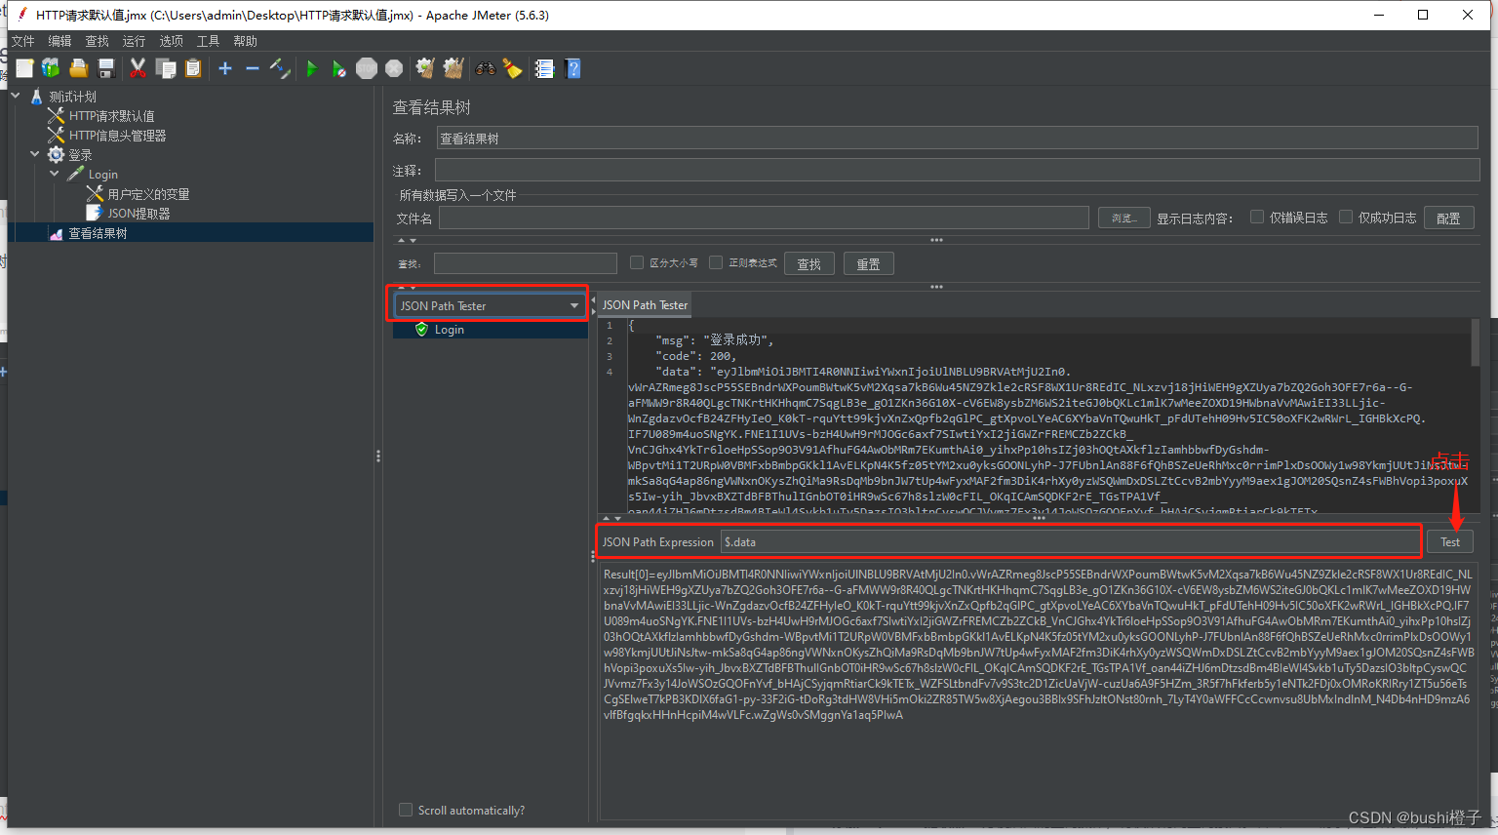The height and width of the screenshot is (835, 1498).
Task: Click the New test plan toolbar icon
Action: (24, 68)
